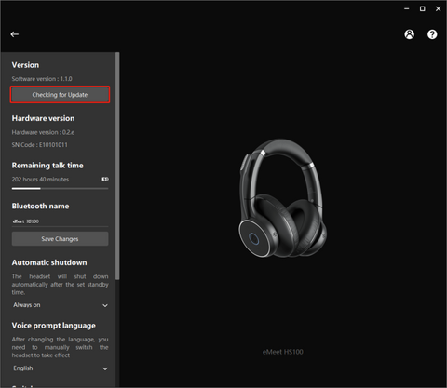Minimize the application window
This screenshot has height=388, width=447.
pyautogui.click(x=407, y=9)
